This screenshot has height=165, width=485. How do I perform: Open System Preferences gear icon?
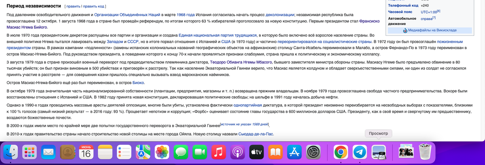tap(314, 152)
